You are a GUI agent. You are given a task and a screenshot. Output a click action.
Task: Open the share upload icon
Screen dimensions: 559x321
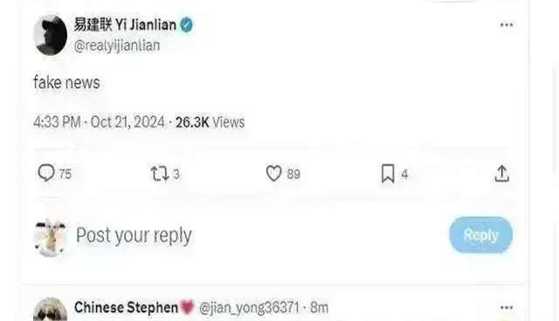(x=501, y=174)
